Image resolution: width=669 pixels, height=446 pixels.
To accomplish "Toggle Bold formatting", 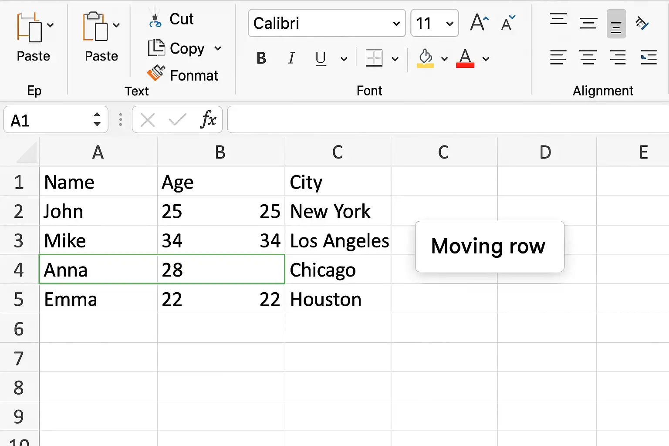I will [261, 58].
